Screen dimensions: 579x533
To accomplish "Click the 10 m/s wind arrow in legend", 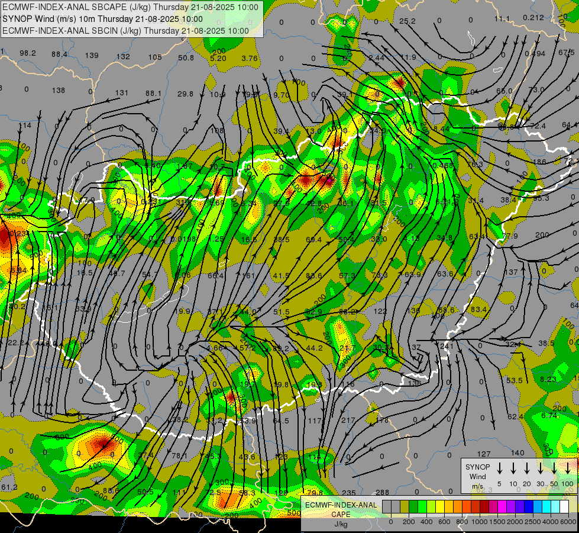I will [x=513, y=468].
